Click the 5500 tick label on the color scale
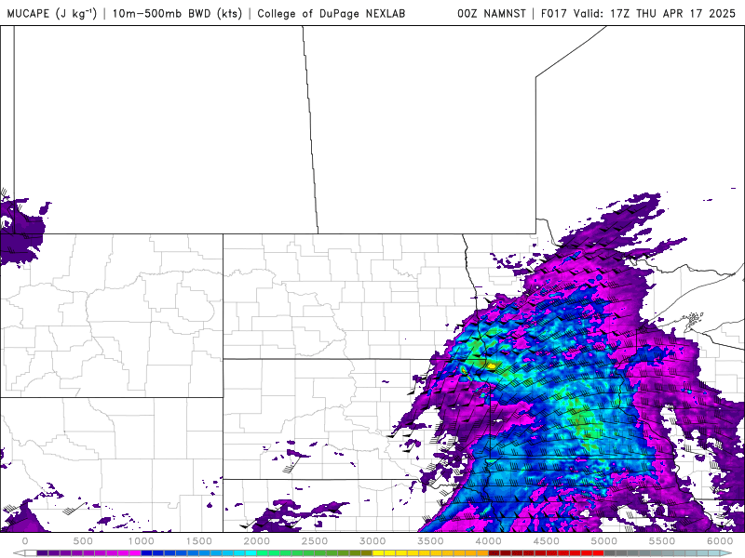 point(662,541)
